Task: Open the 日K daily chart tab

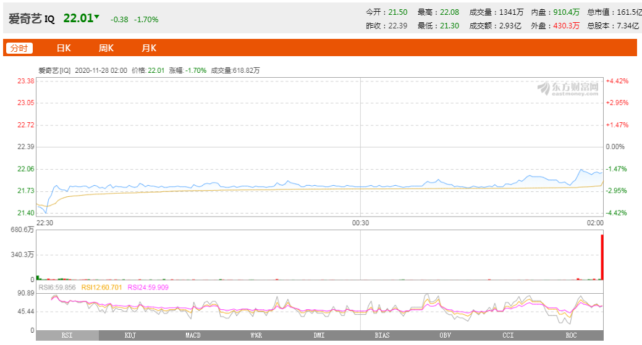Action: 64,48
